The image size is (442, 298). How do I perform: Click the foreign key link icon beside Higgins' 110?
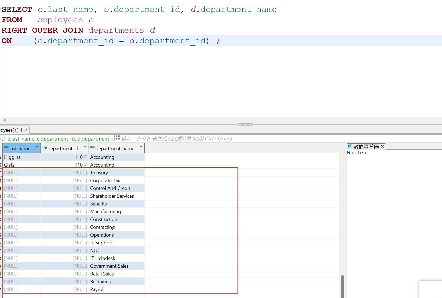pos(85,157)
